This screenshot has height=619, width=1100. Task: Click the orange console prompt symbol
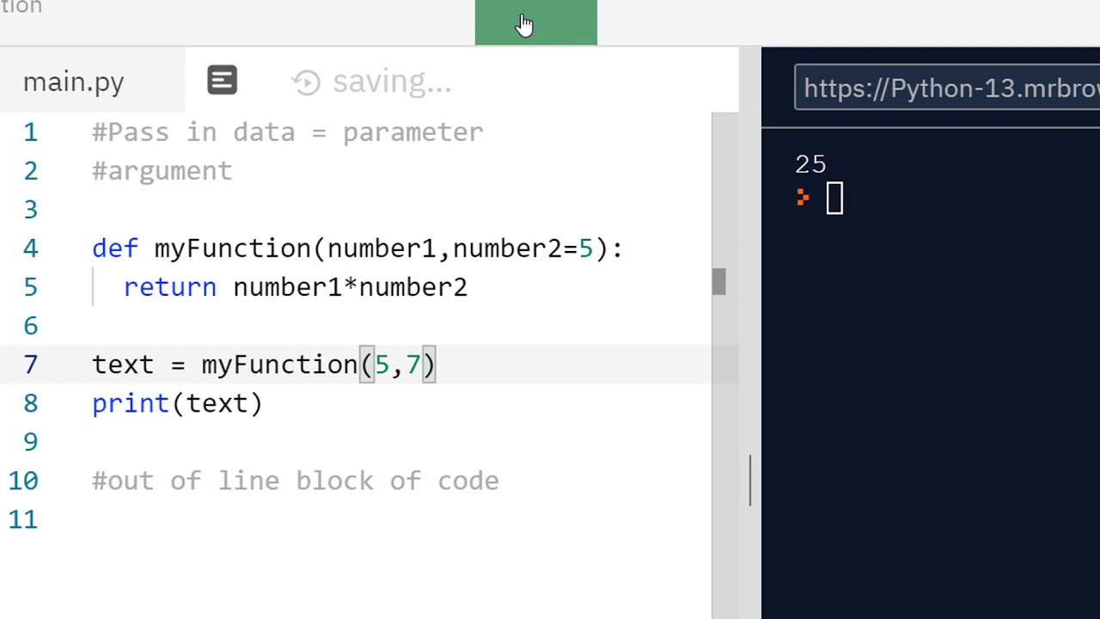tap(803, 199)
